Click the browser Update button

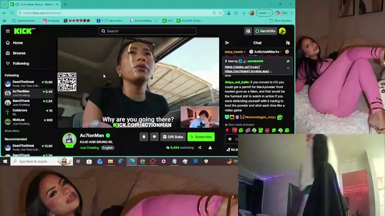click(264, 13)
